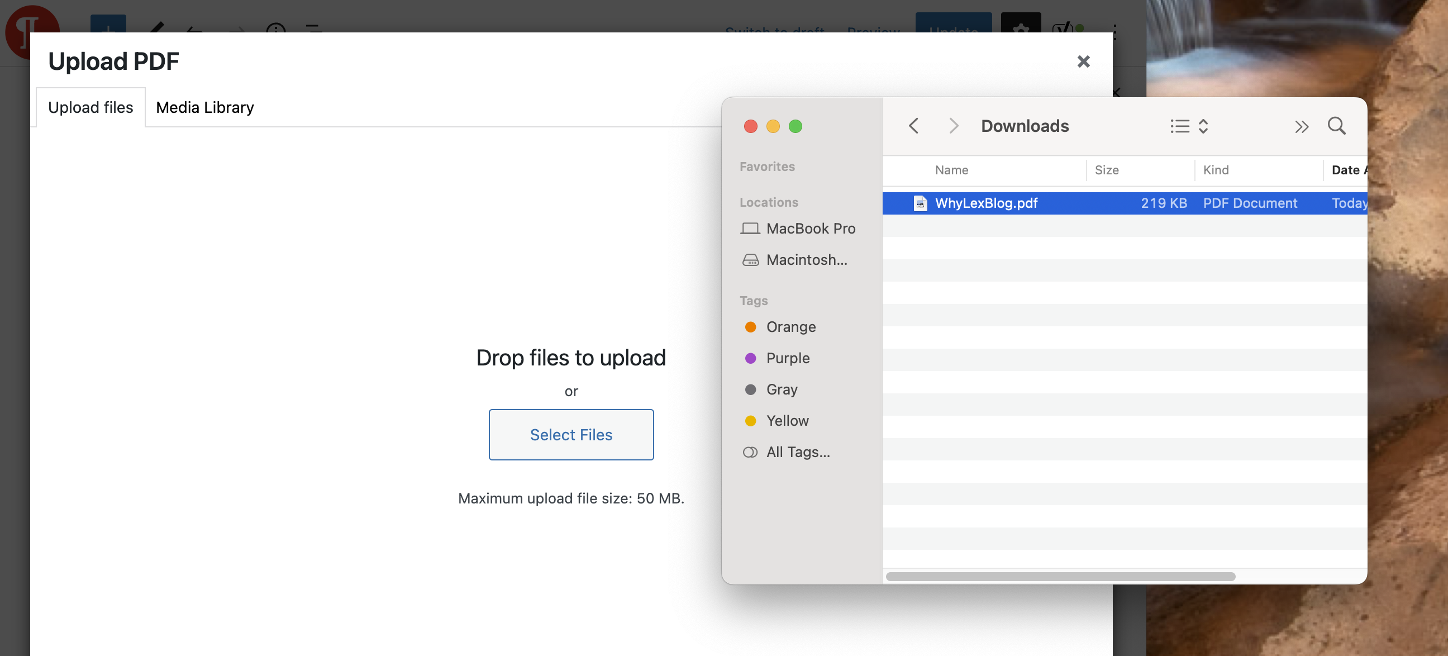Filter by Purple tag
Viewport: 1448px width, 656px height.
click(777, 358)
